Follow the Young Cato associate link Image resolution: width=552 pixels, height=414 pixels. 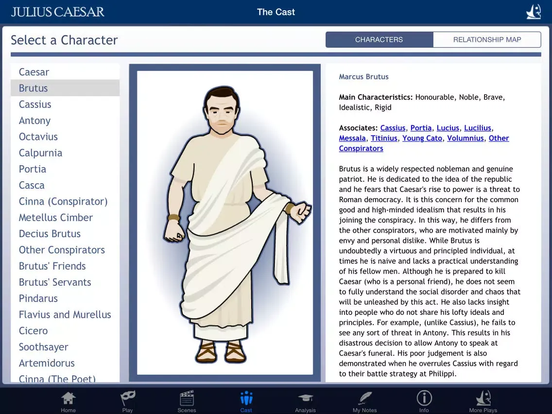pos(422,138)
